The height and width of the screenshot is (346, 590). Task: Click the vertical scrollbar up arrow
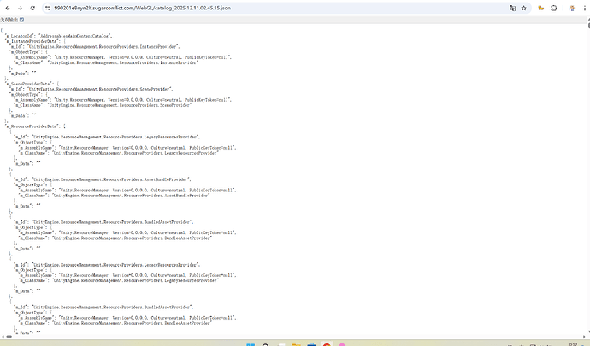pyautogui.click(x=587, y=17)
